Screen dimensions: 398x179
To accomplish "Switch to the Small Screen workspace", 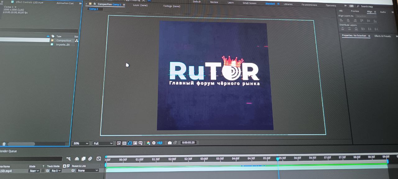I will click(249, 3).
